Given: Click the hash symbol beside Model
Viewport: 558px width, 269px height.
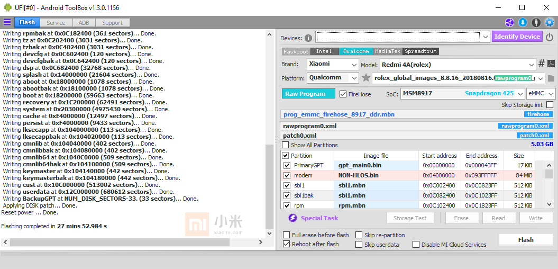Looking at the screenshot, I should click(x=541, y=64).
